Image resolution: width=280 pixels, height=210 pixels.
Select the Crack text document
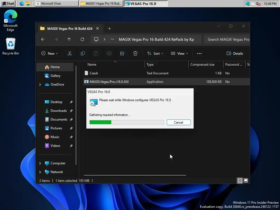(167, 73)
